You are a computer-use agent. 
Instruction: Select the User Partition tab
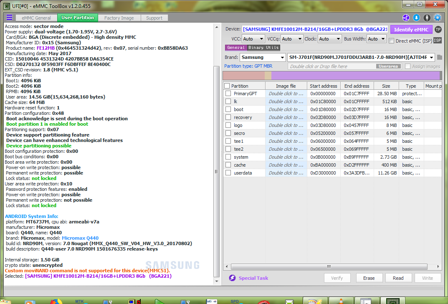[x=77, y=18]
